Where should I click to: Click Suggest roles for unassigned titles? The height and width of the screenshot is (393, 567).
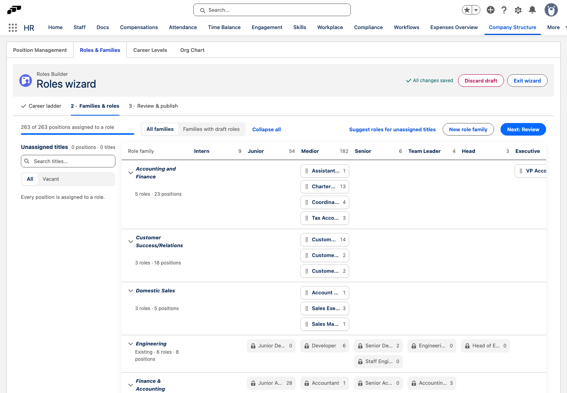coord(392,129)
